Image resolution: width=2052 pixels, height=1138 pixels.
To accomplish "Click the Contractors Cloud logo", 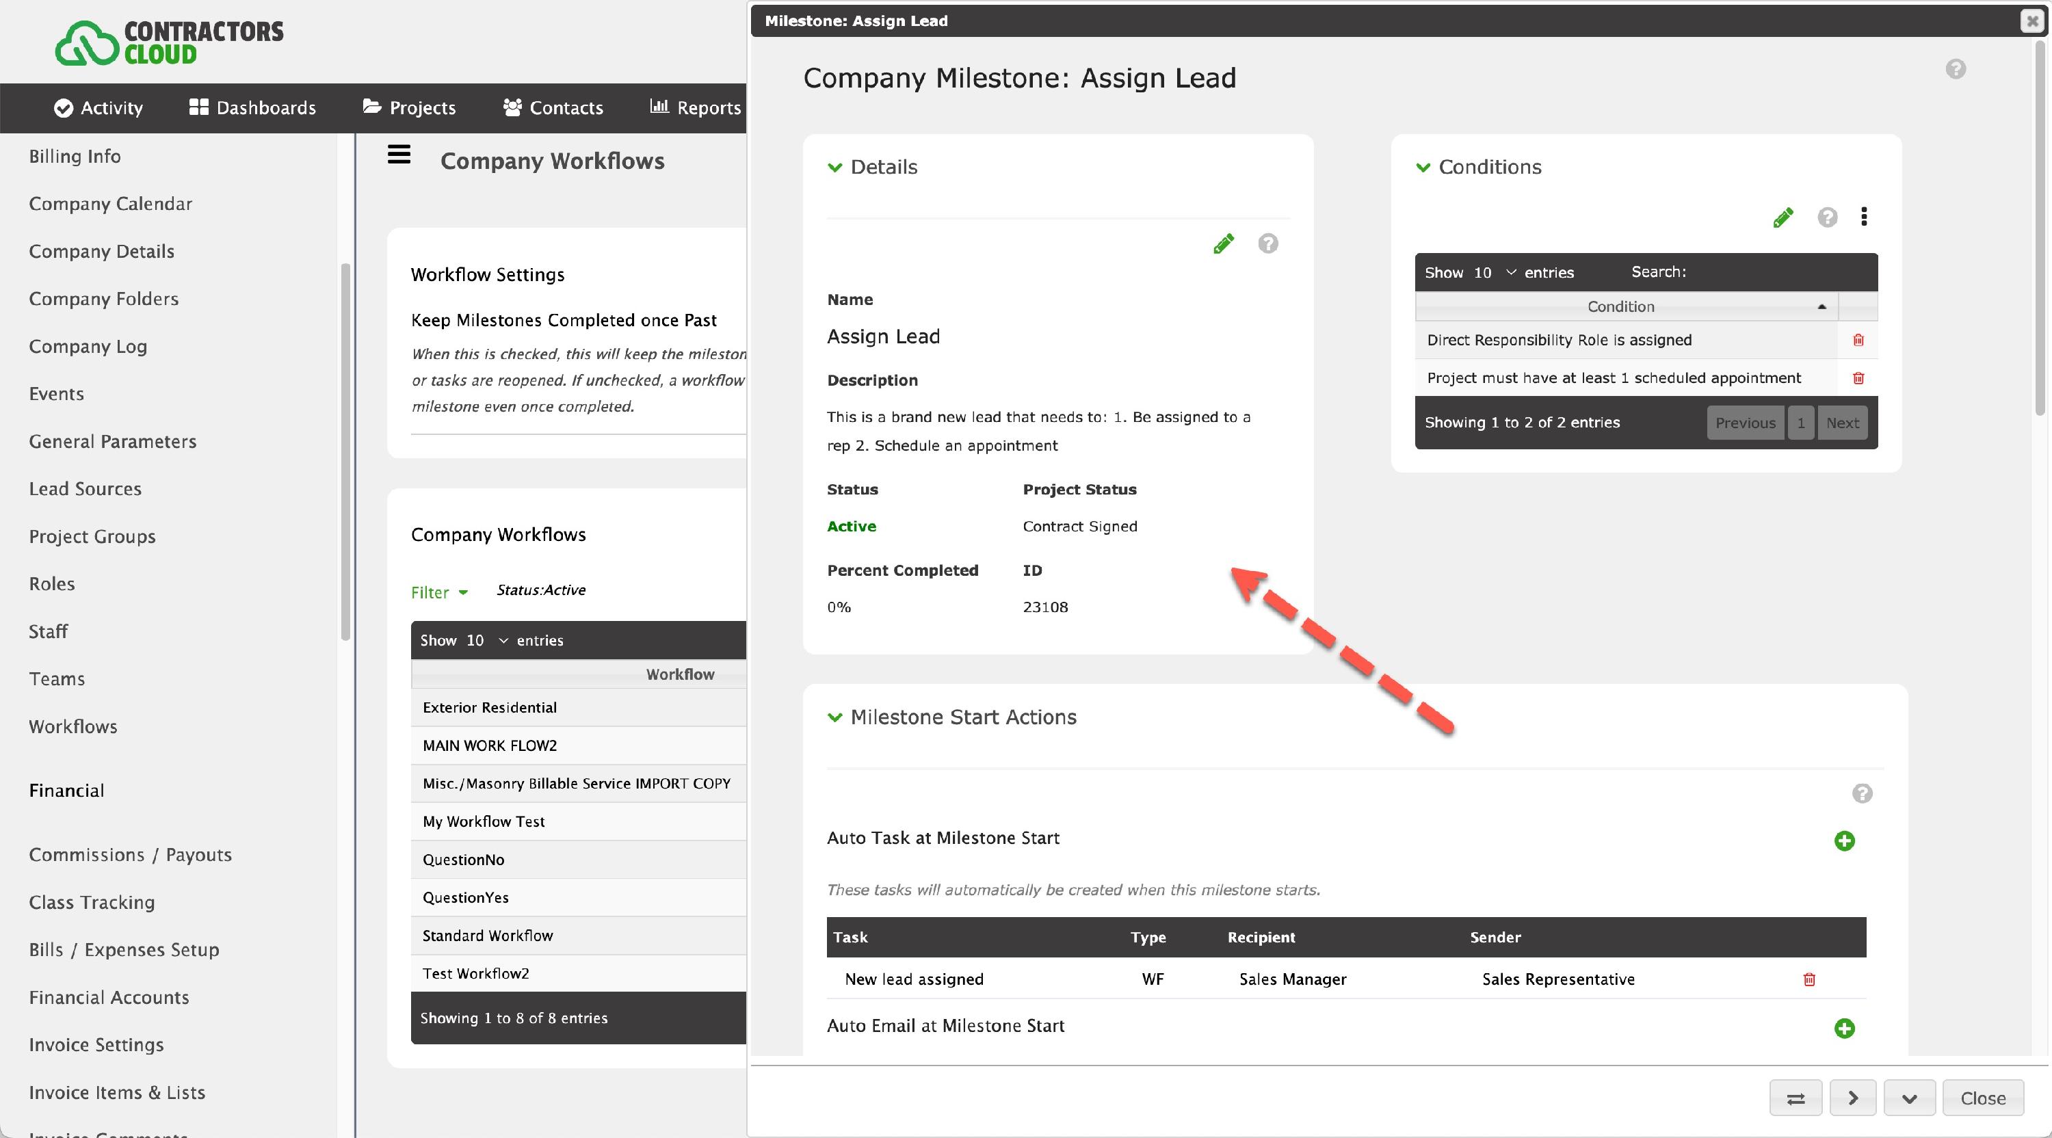I will [x=169, y=43].
